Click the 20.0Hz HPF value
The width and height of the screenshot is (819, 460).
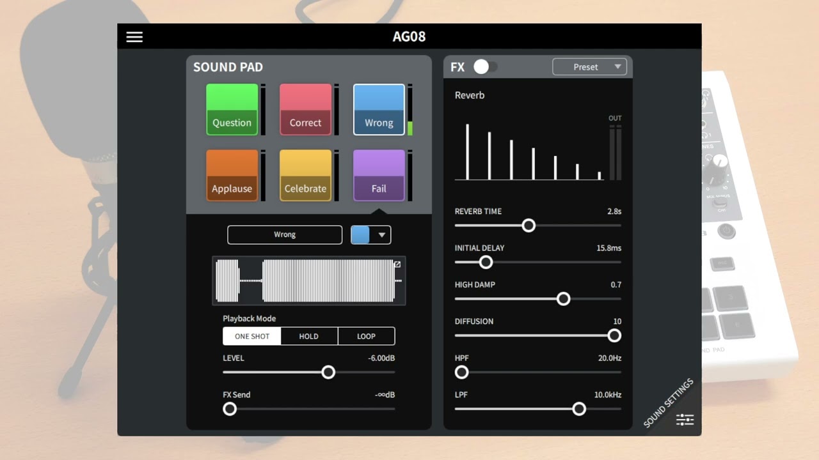(610, 358)
